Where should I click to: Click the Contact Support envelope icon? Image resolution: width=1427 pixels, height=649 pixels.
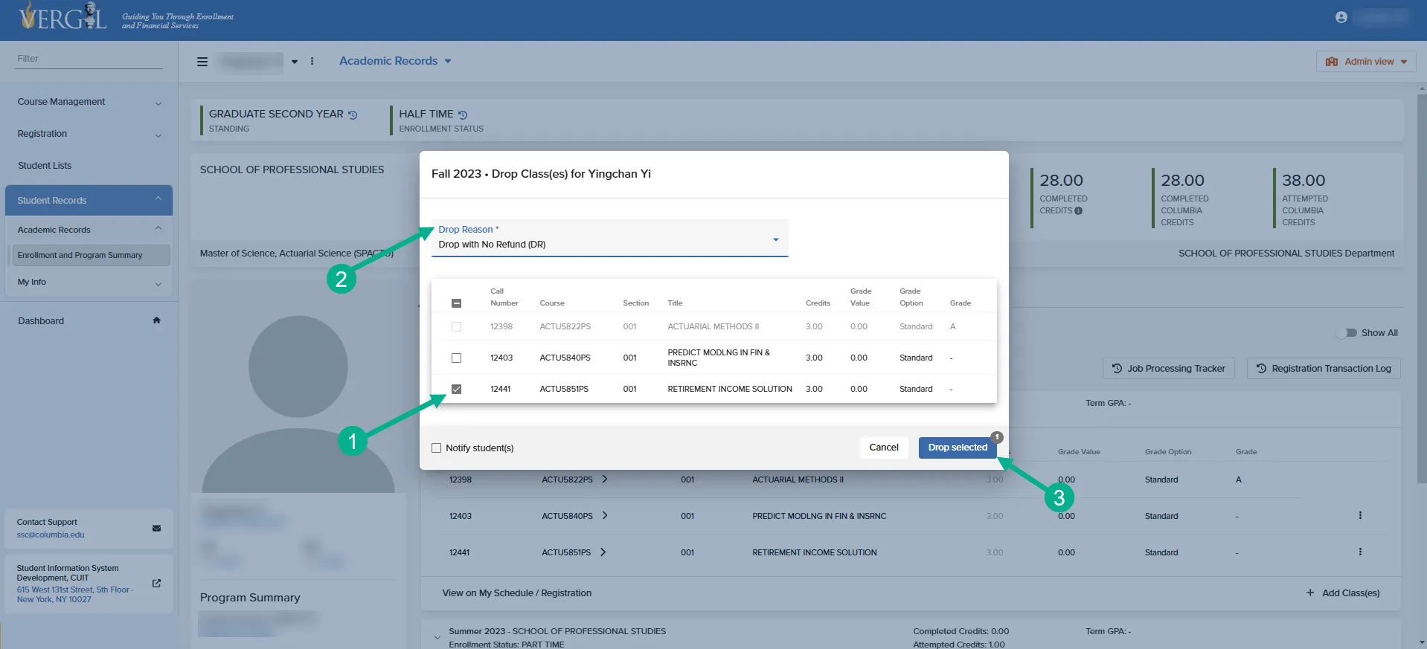click(156, 529)
